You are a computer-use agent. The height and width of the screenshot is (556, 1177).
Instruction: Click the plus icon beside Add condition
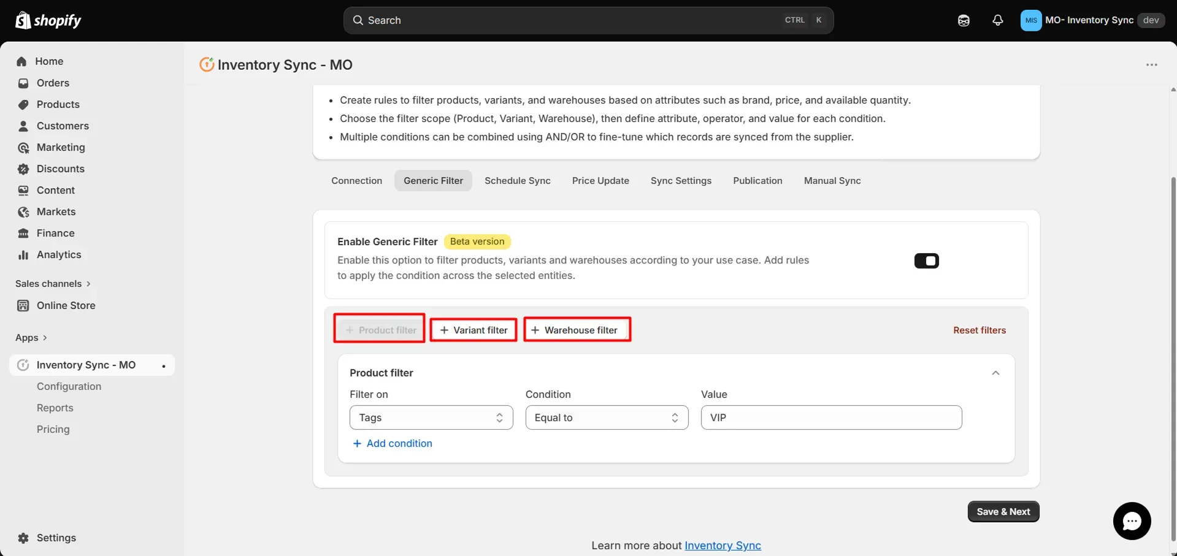(x=357, y=443)
